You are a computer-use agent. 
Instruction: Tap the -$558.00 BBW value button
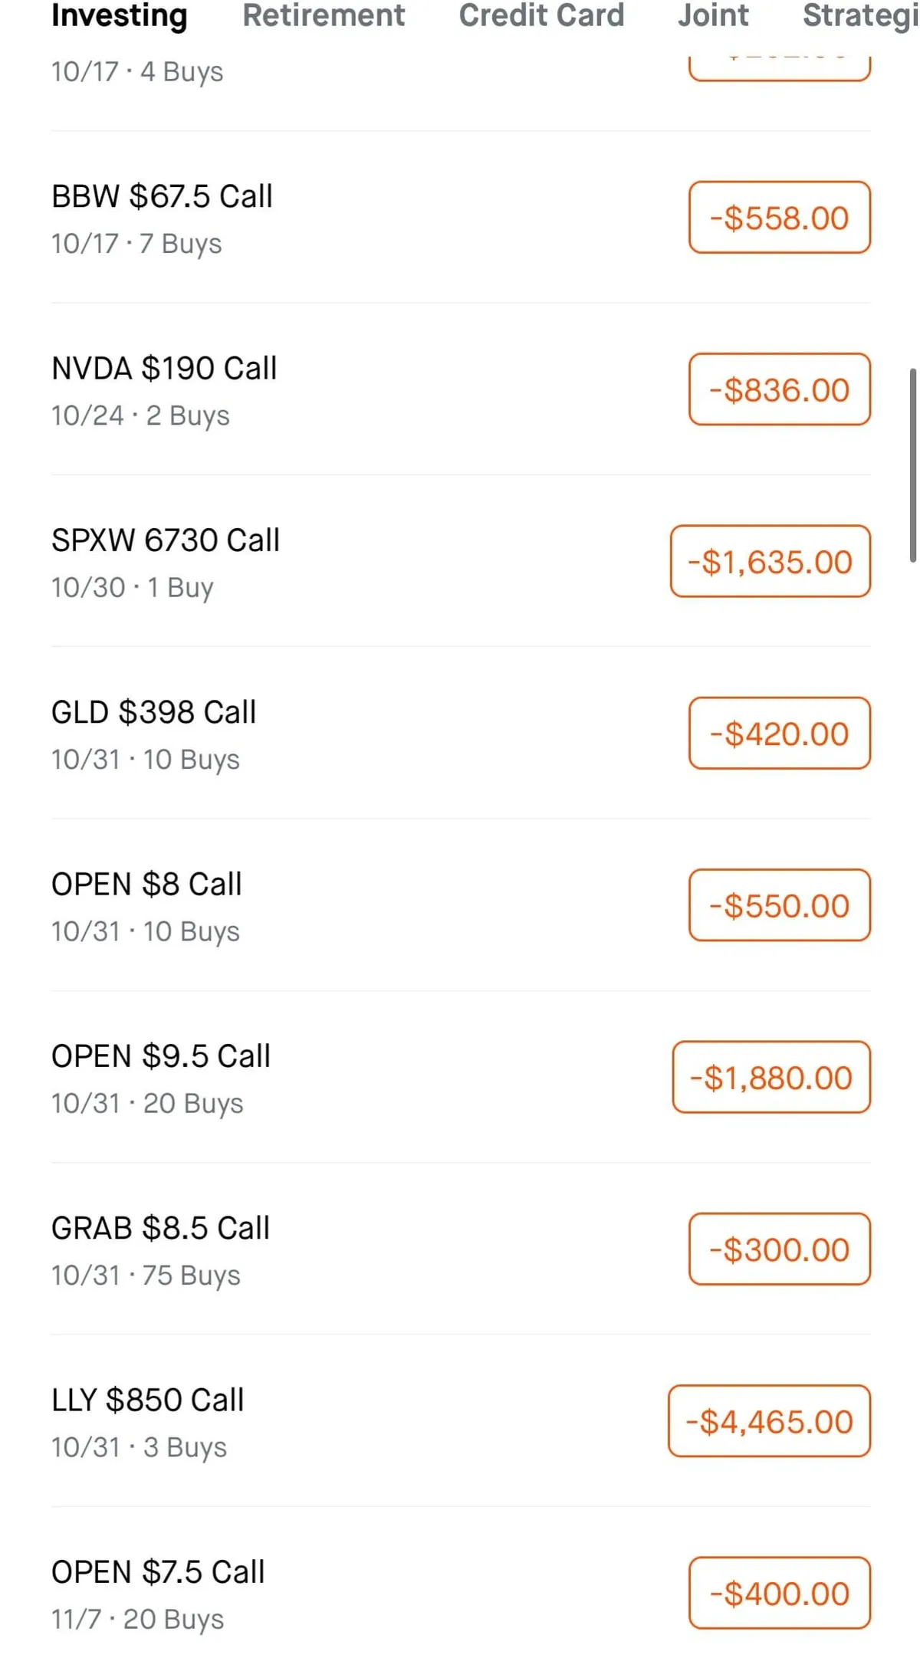coord(779,218)
